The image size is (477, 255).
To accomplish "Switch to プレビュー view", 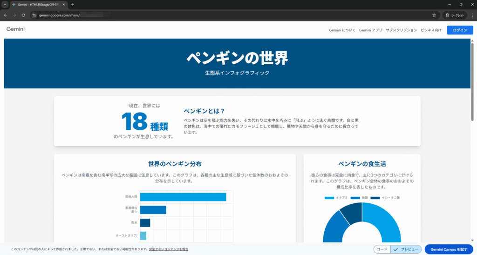I will pos(406,249).
